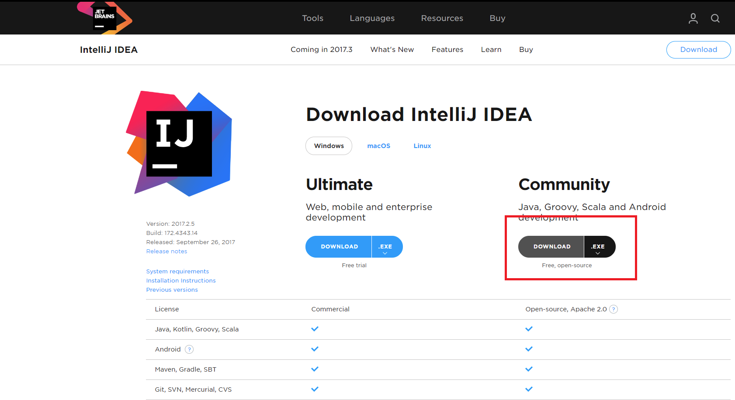Click the 'Download IntelliJ IDEA' heading
This screenshot has height=400, width=735.
419,114
